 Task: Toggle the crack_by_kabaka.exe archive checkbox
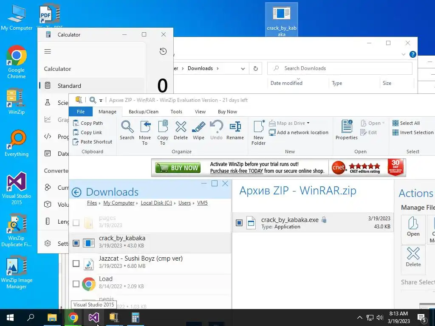(239, 222)
